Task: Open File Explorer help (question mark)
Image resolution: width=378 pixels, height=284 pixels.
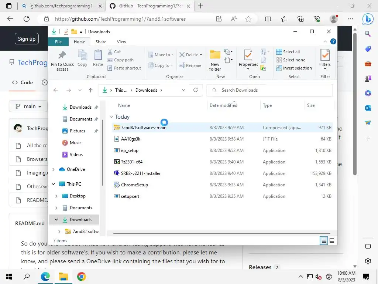Action: tap(333, 41)
